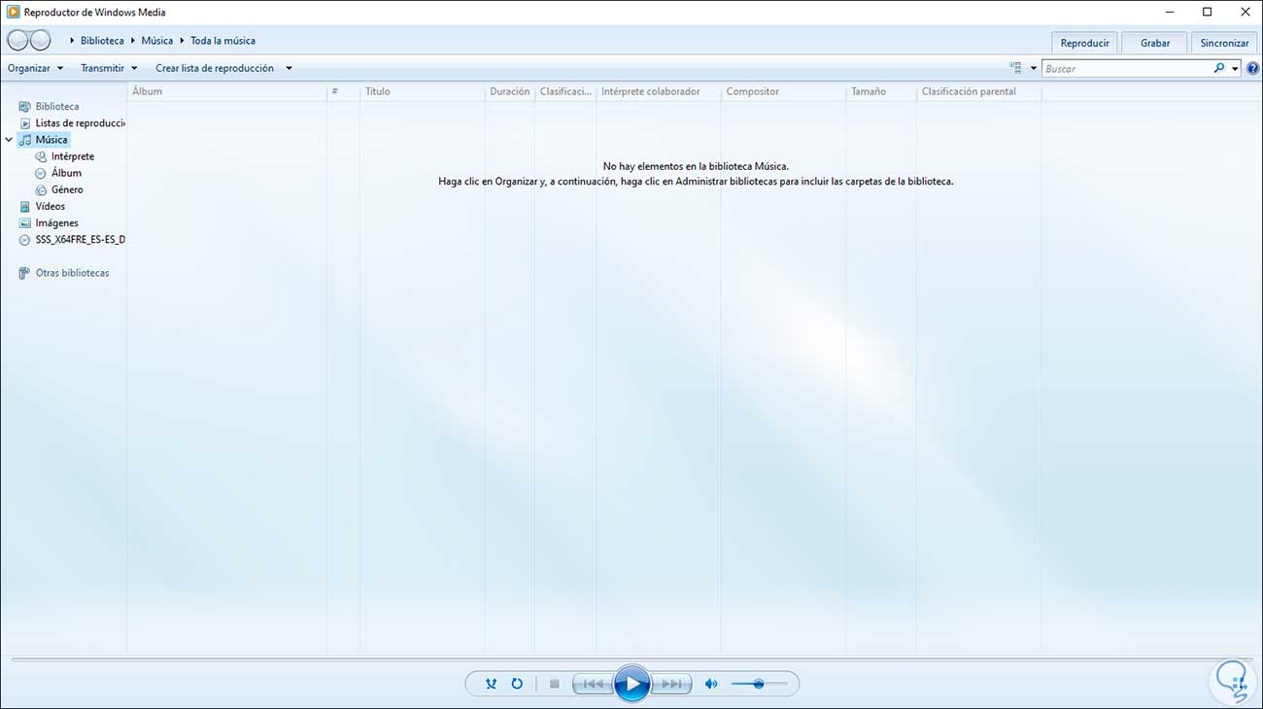Sort by the Clasificaci... column header
1263x709 pixels.
coord(565,91)
